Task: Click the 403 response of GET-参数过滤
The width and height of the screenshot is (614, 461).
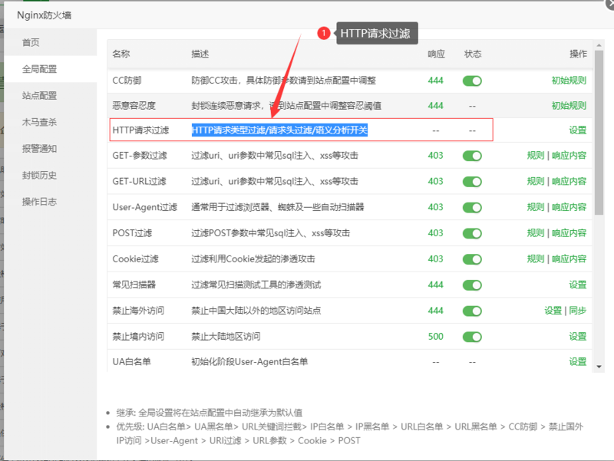Action: [435, 156]
